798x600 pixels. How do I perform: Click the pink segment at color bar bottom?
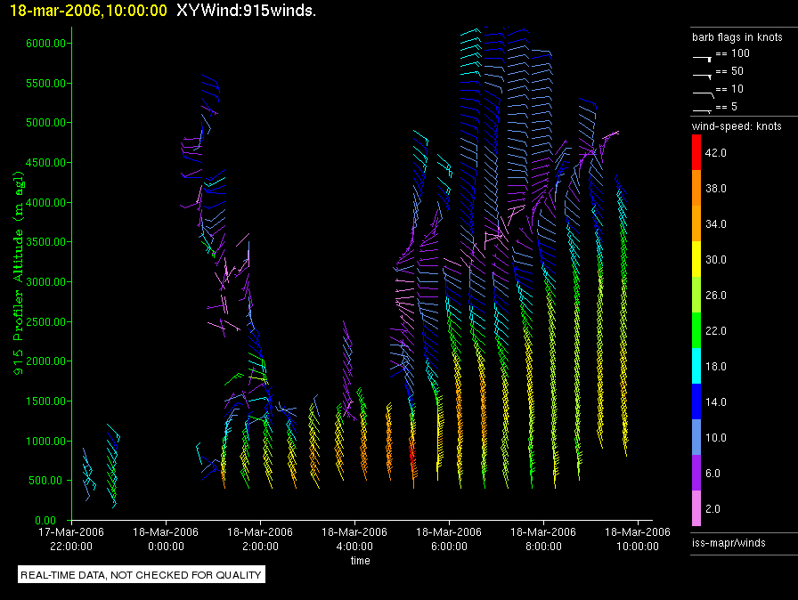(x=697, y=507)
